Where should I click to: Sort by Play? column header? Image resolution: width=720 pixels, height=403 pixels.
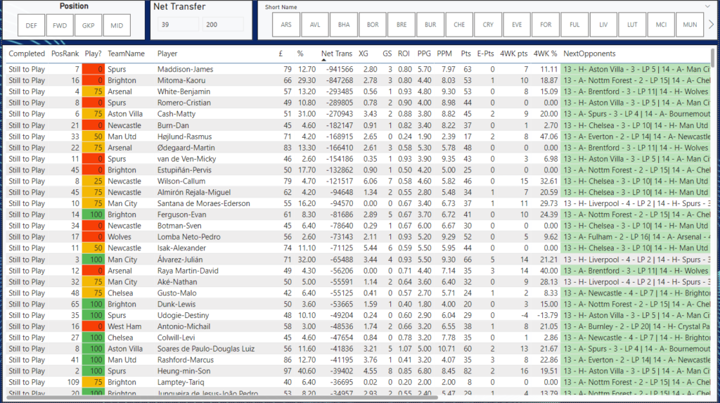(x=94, y=53)
